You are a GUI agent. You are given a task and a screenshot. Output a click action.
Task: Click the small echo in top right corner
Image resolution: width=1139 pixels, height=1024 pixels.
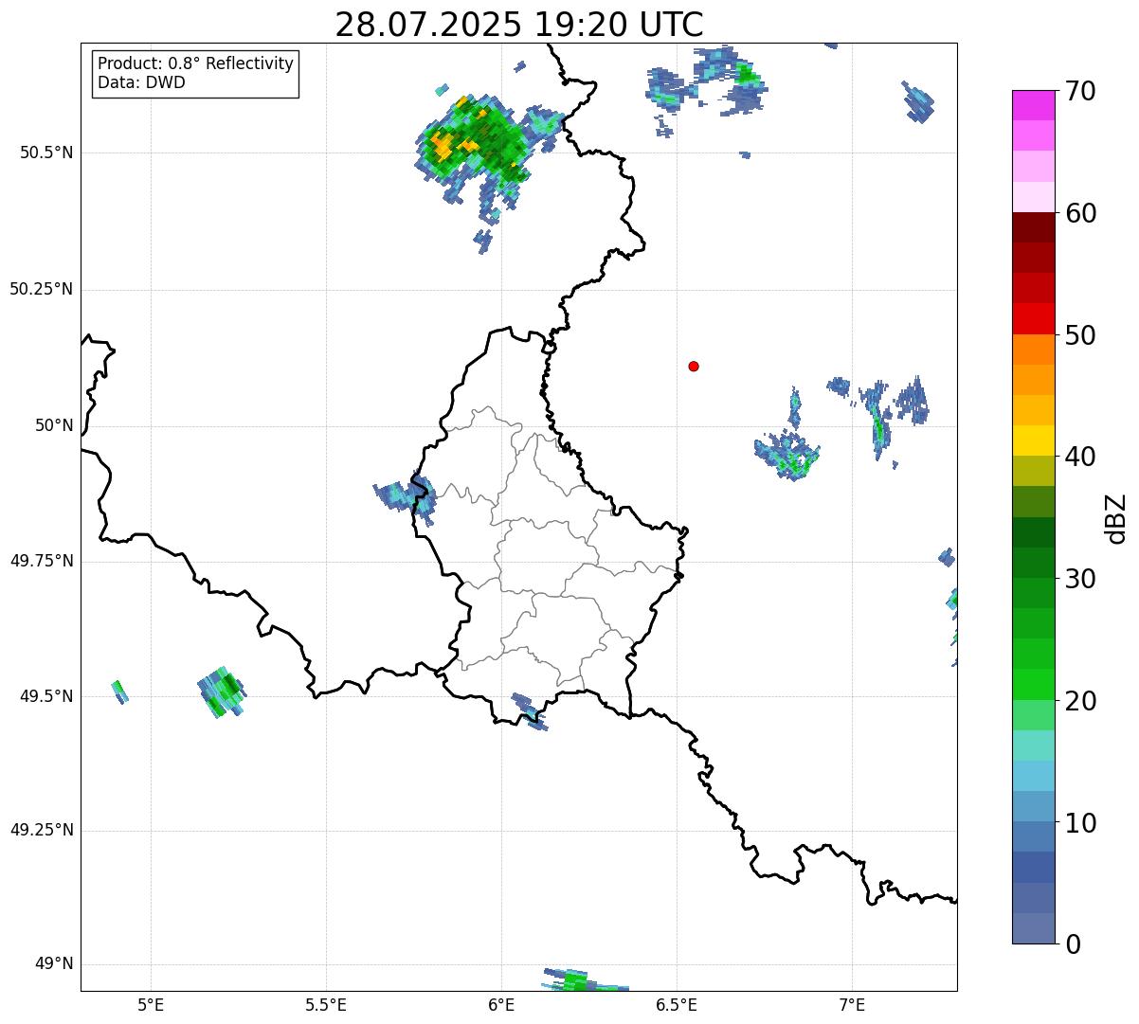(x=917, y=101)
